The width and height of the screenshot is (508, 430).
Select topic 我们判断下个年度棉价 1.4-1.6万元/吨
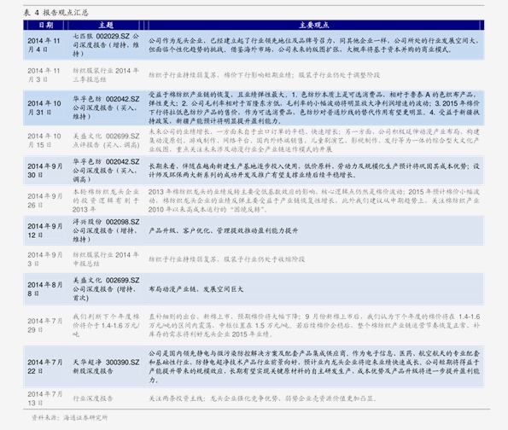[106, 325]
